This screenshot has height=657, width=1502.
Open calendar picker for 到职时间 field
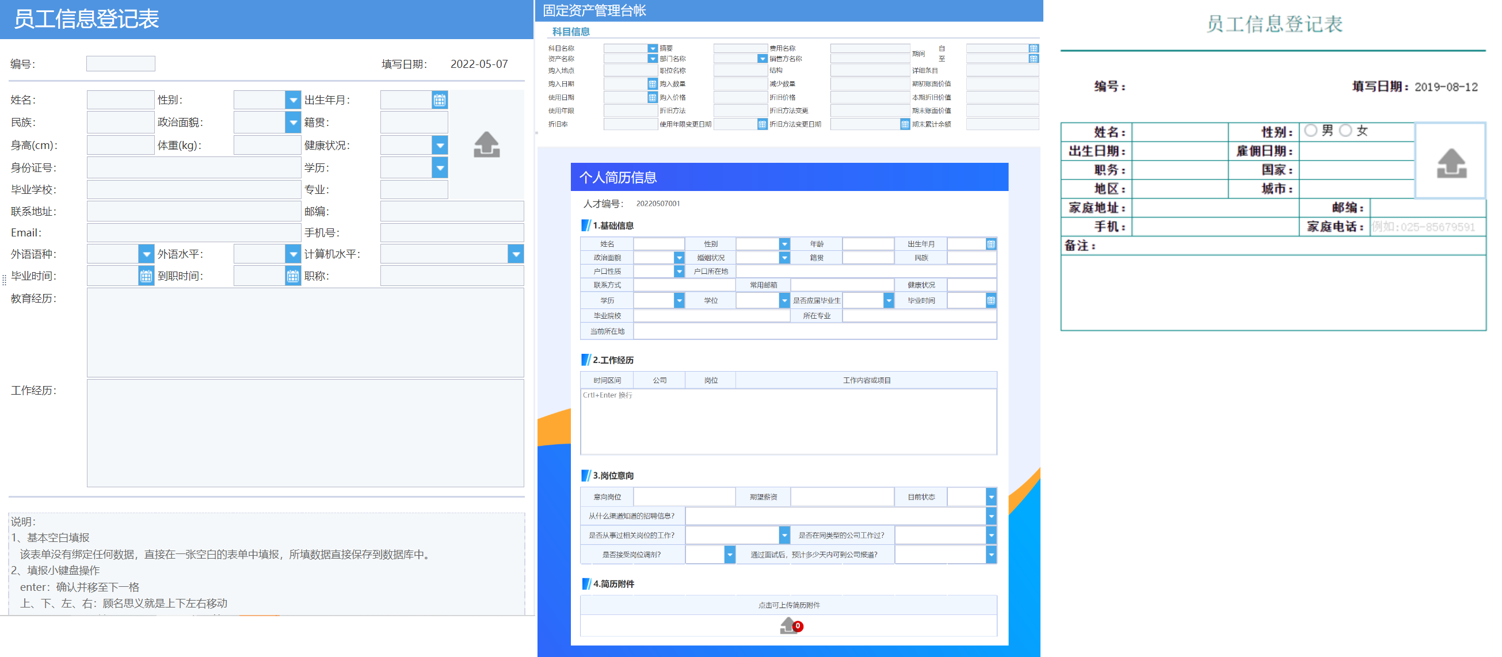click(x=293, y=276)
